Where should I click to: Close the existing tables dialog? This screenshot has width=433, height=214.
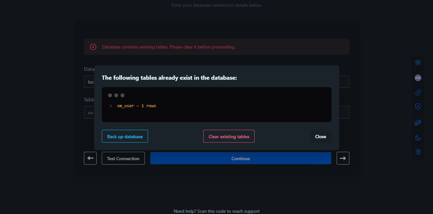(x=320, y=137)
